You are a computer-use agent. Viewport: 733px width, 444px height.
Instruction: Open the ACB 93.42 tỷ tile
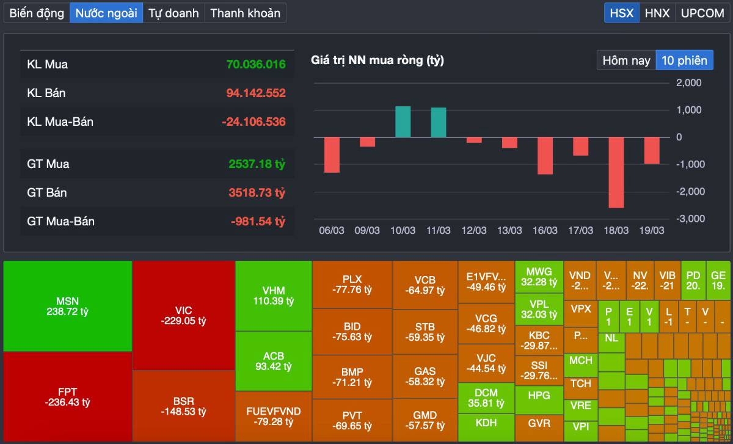point(274,362)
